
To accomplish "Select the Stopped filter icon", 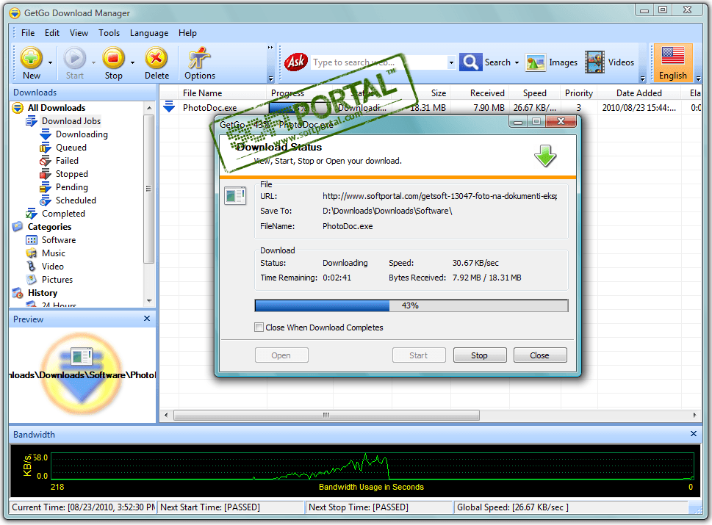I will point(46,174).
